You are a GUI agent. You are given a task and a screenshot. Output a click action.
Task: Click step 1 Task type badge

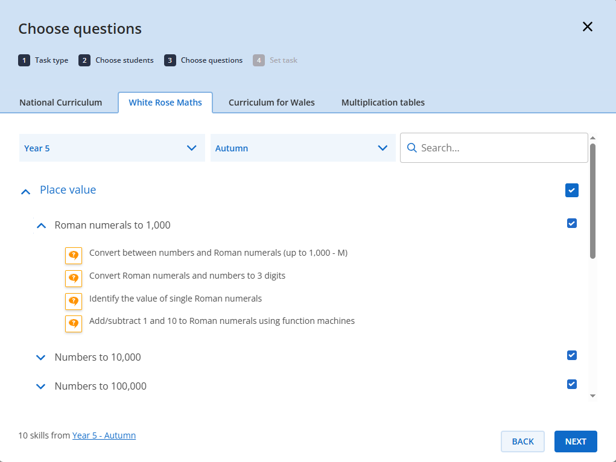24,60
